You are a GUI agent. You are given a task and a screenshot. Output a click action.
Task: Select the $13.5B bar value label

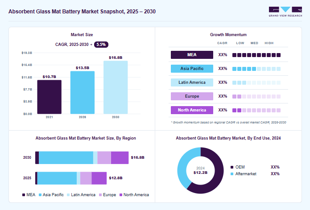(83, 68)
